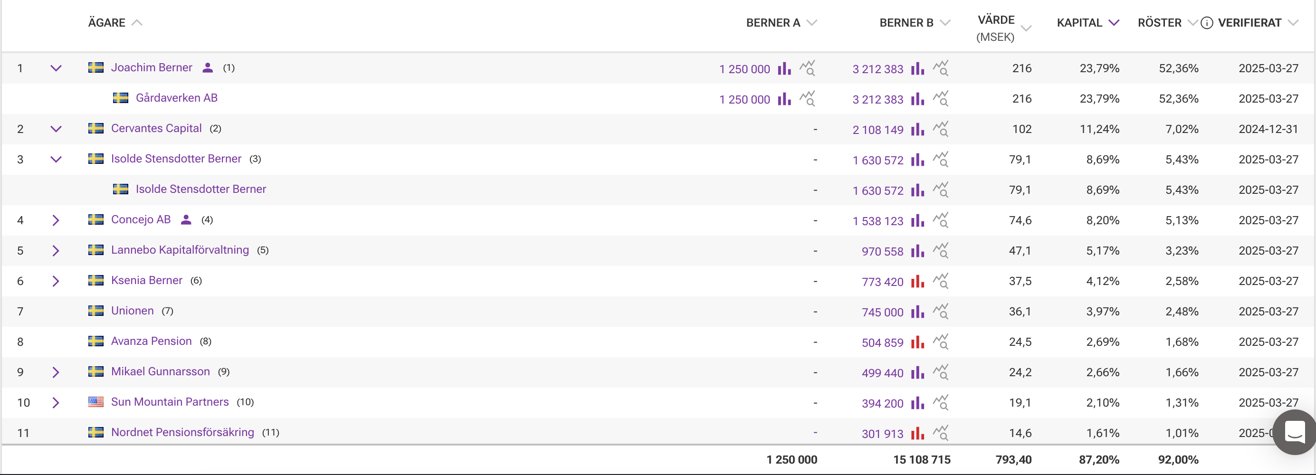The width and height of the screenshot is (1316, 475).
Task: Click Berner A bar chart icon for Gårdaverken AB
Action: (x=784, y=99)
